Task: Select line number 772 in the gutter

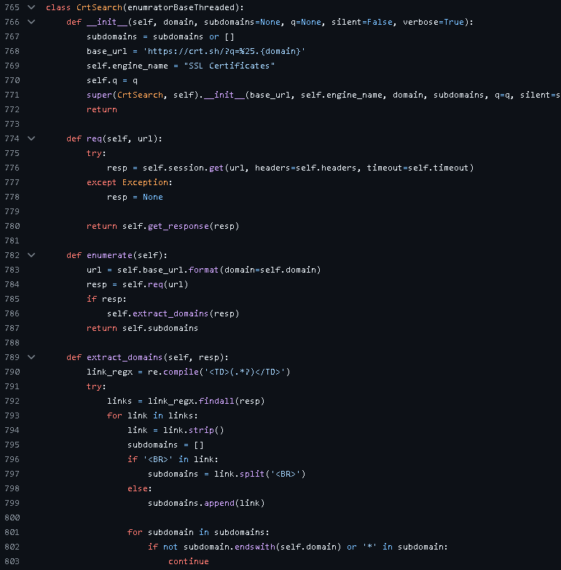Action: point(12,109)
